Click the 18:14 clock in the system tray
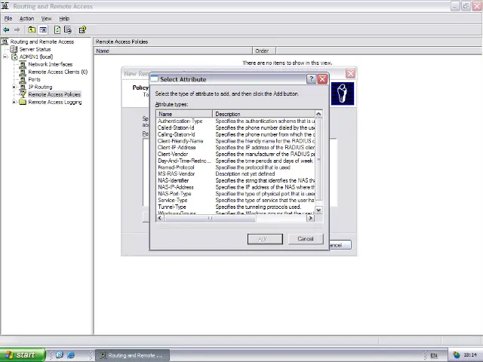This screenshot has height=362, width=483. [x=470, y=355]
